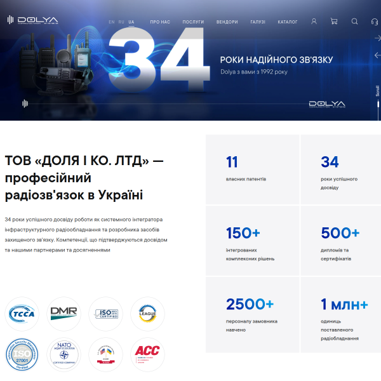Open the shopping cart icon
Viewport: 381px width, 381px height.
click(334, 22)
